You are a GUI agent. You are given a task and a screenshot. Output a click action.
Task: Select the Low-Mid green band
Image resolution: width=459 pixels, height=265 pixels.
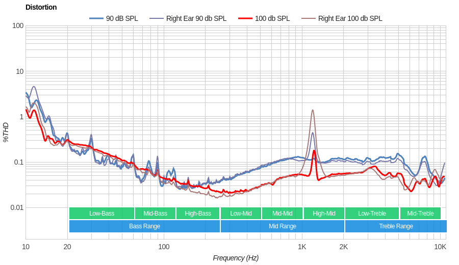pos(241,214)
